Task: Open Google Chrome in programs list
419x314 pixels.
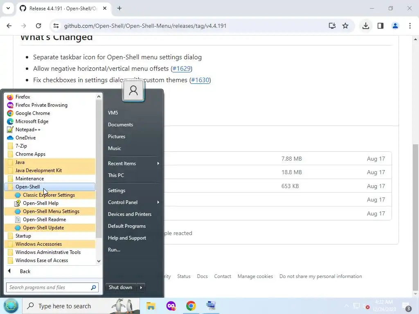Action: pos(50,113)
